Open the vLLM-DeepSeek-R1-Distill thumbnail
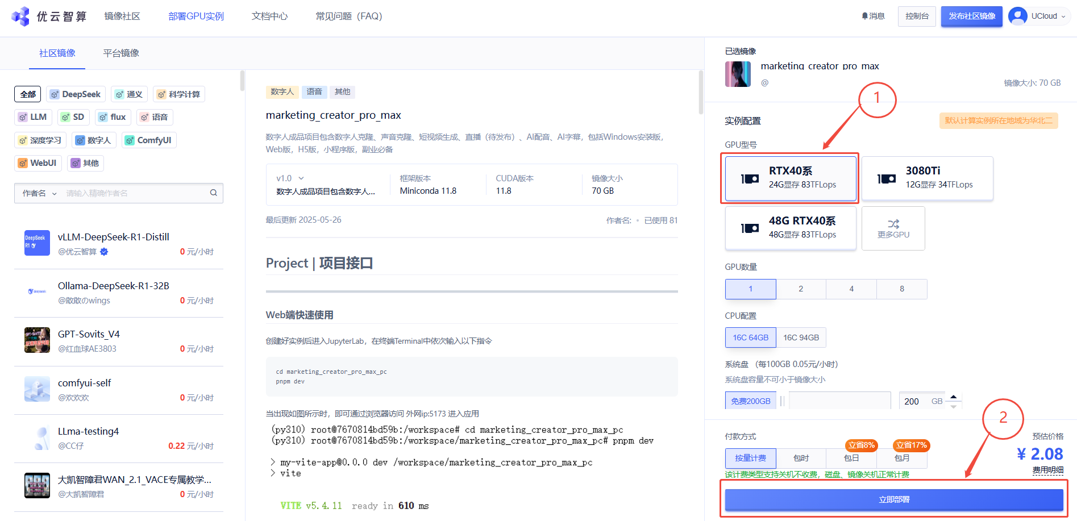The width and height of the screenshot is (1077, 521). [x=37, y=243]
